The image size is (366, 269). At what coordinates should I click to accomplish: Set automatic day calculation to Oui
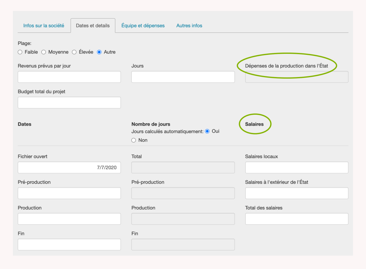[x=208, y=131]
